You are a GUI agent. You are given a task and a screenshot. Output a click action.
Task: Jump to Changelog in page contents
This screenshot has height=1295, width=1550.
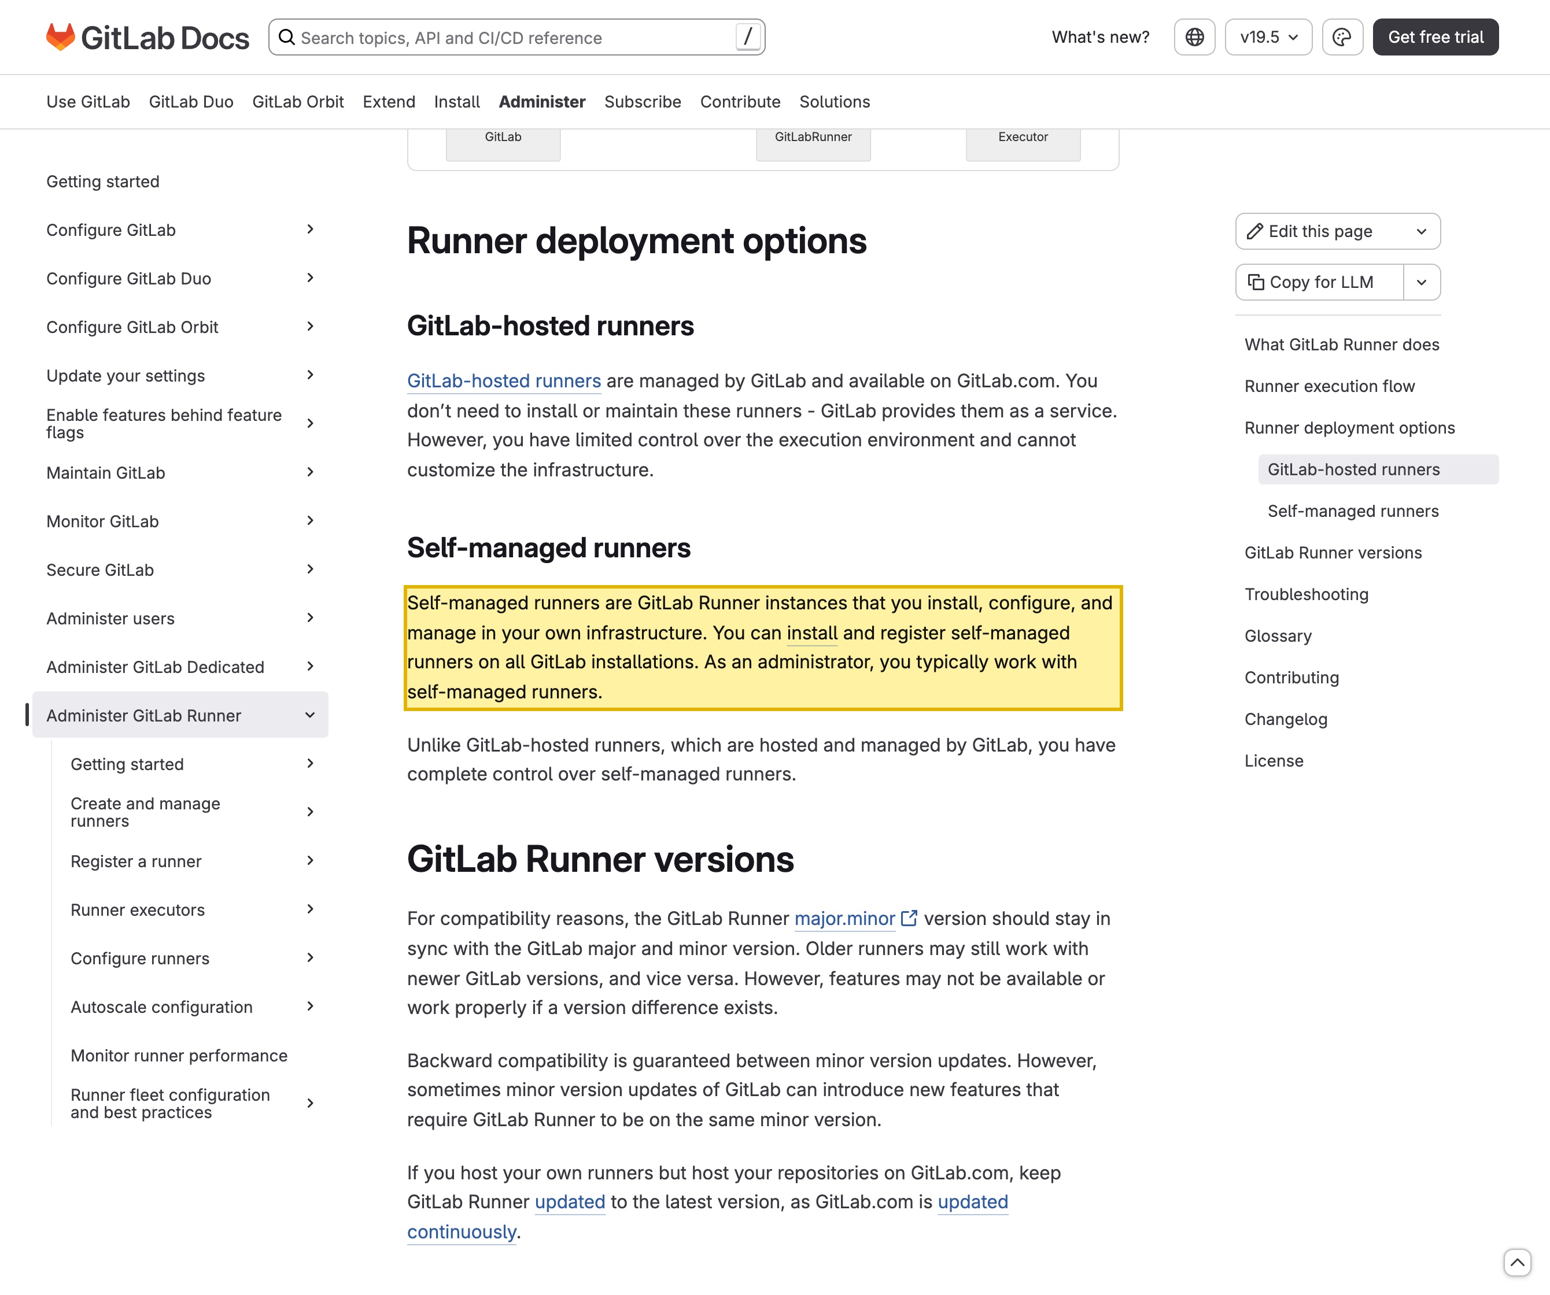coord(1286,719)
